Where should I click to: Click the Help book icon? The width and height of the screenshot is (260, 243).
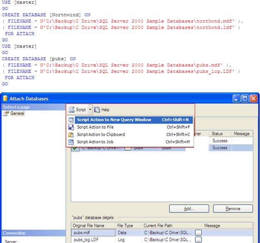97,110
